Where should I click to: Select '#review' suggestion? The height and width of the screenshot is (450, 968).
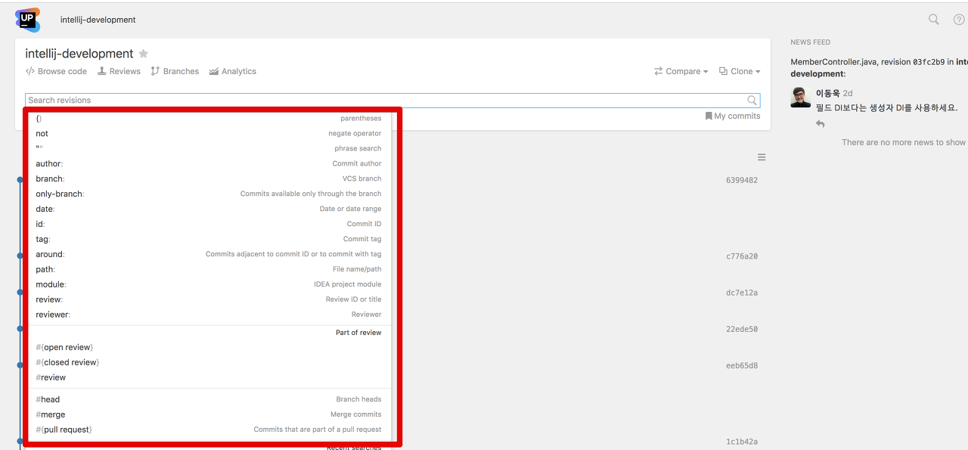point(209,378)
